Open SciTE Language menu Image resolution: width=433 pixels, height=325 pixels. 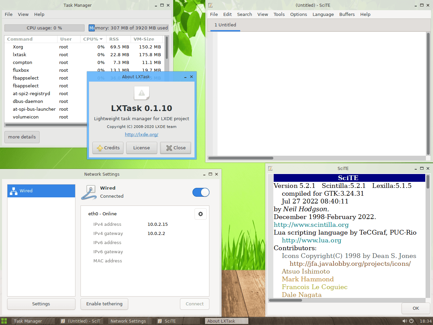point(323,14)
